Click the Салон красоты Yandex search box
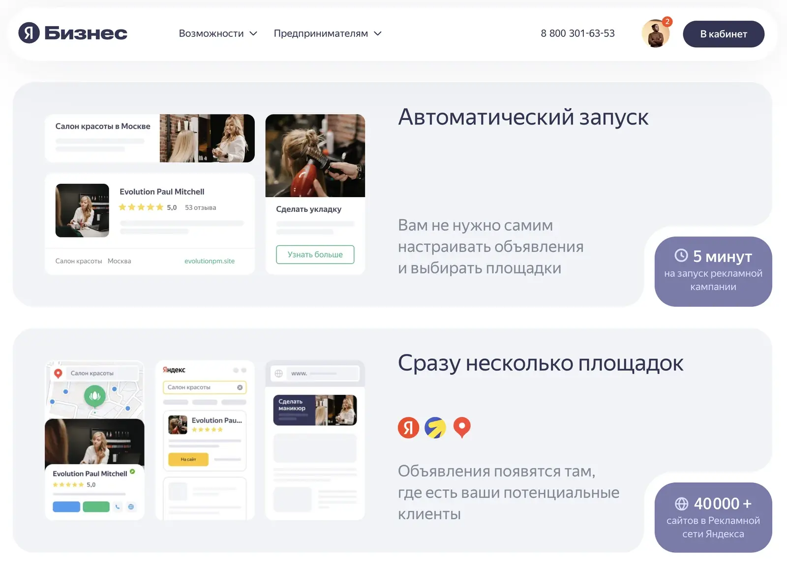The image size is (787, 562). 205,387
